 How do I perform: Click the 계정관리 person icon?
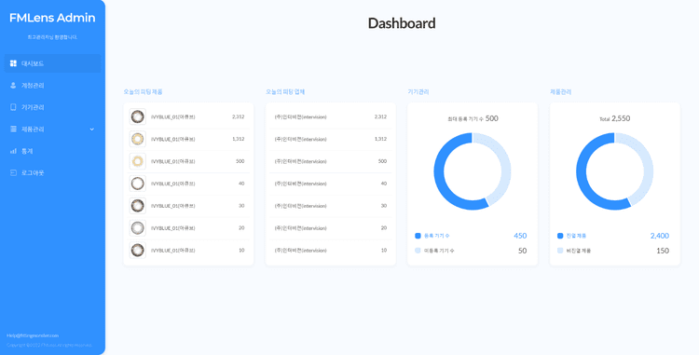[13, 85]
